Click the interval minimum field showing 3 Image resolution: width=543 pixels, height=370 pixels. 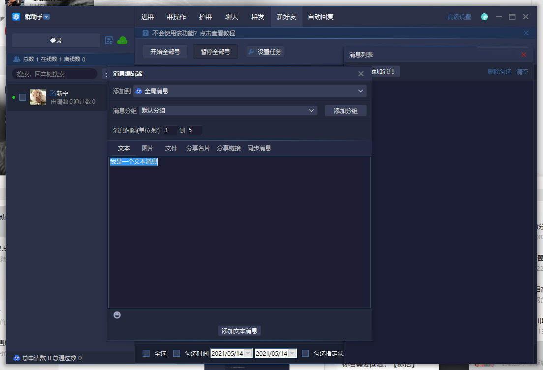tap(170, 130)
